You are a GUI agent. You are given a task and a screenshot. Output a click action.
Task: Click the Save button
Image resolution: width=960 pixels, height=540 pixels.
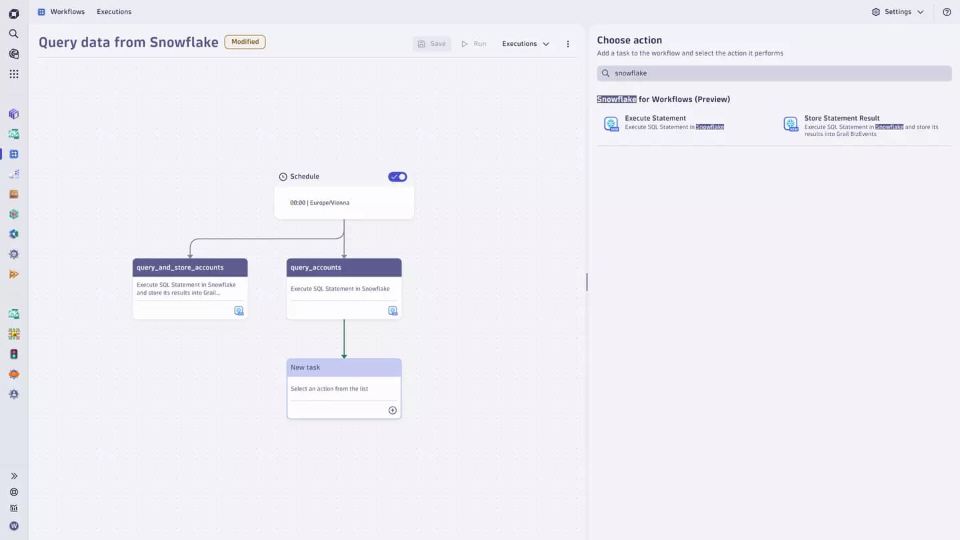(431, 44)
